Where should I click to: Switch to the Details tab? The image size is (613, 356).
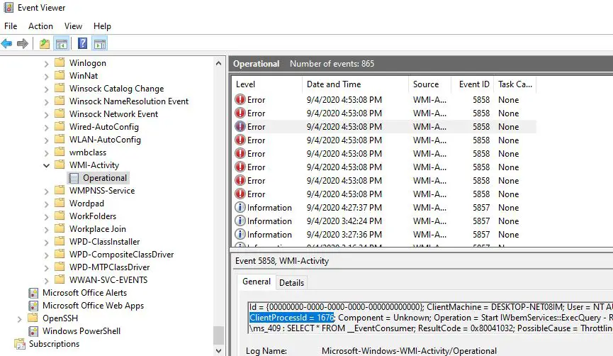tap(291, 282)
